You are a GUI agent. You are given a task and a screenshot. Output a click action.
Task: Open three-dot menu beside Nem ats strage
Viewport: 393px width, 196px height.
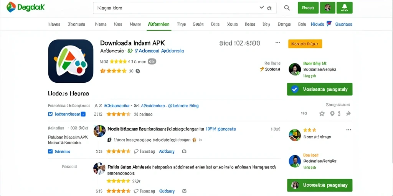(348, 130)
